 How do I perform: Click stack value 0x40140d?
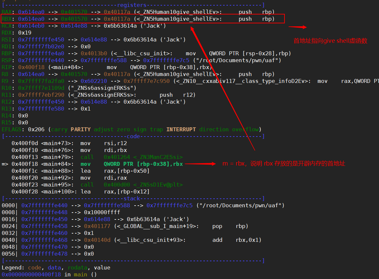tap(97, 240)
